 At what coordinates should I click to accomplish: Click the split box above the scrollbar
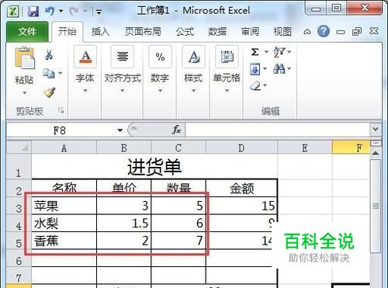[x=376, y=144]
